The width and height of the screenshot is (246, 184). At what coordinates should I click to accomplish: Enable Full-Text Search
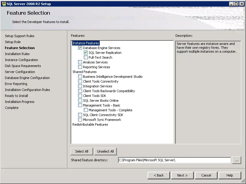pos(86,57)
